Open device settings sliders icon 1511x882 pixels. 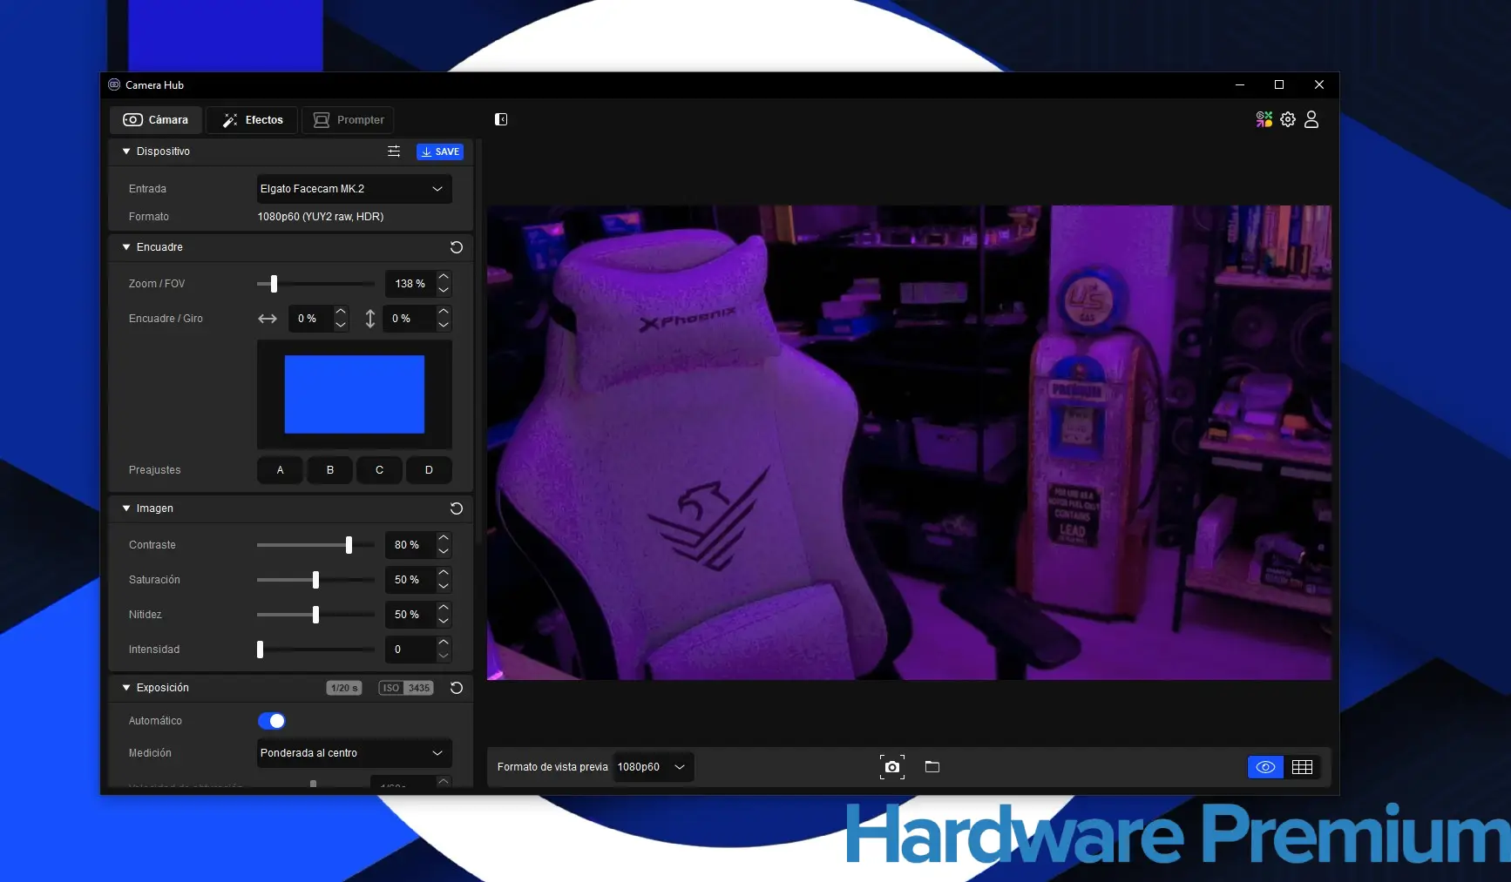tap(394, 151)
